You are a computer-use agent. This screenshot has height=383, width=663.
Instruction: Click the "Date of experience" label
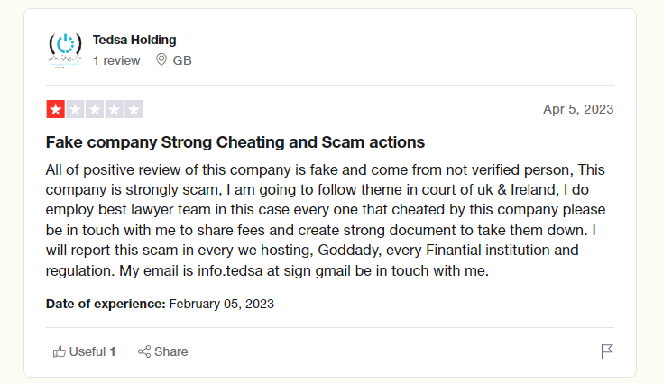[x=106, y=304]
